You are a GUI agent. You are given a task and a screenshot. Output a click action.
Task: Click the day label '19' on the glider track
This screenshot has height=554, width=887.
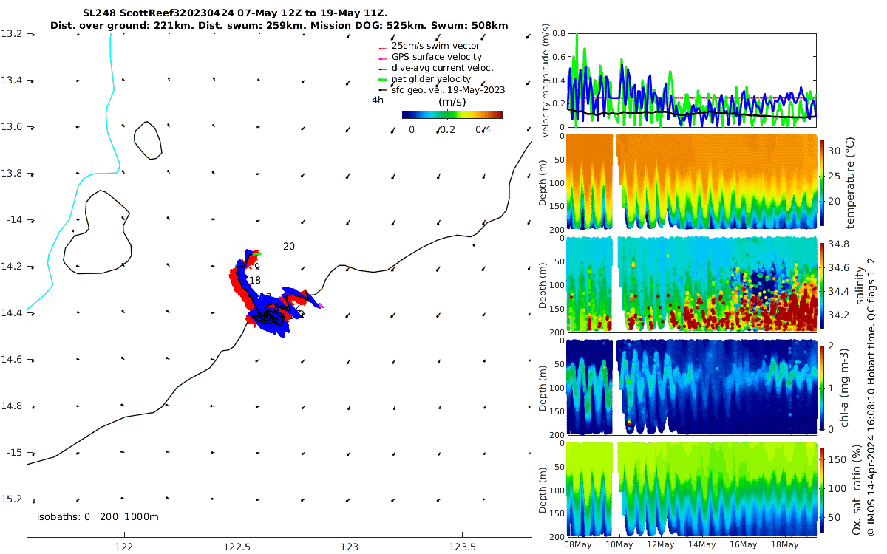(x=254, y=267)
